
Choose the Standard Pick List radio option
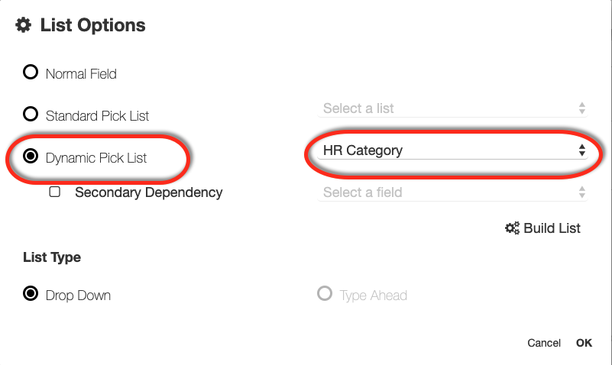point(31,115)
